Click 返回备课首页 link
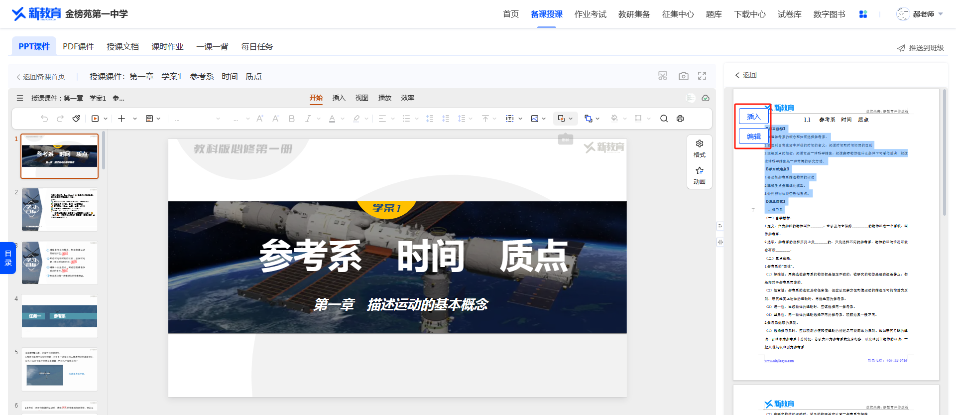Image resolution: width=956 pixels, height=415 pixels. point(40,77)
